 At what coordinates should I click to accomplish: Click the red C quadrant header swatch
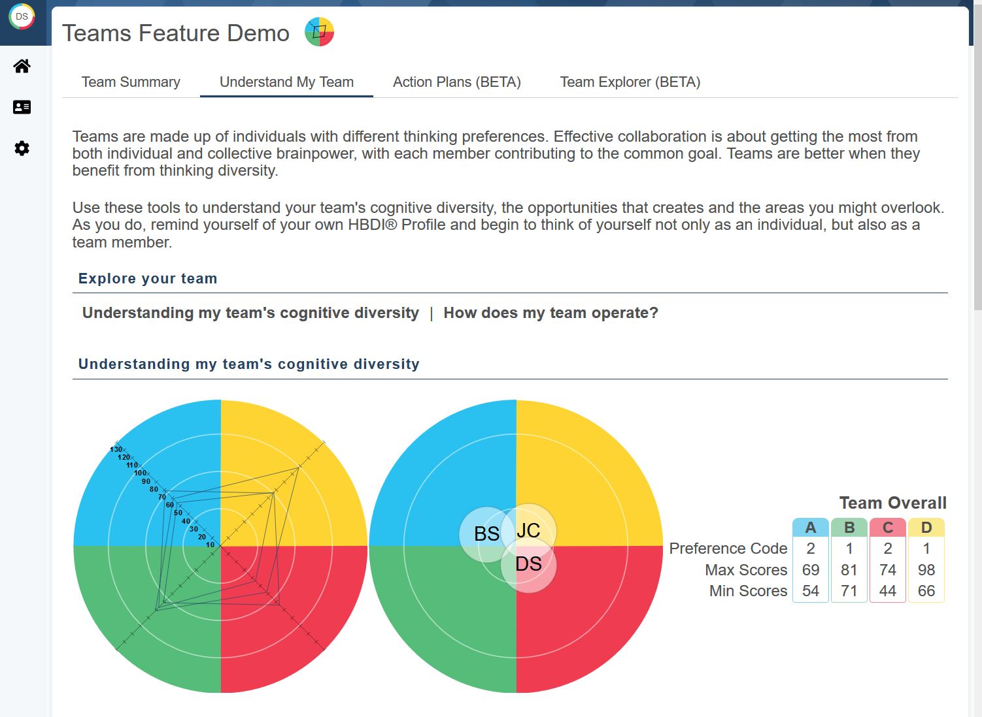887,528
